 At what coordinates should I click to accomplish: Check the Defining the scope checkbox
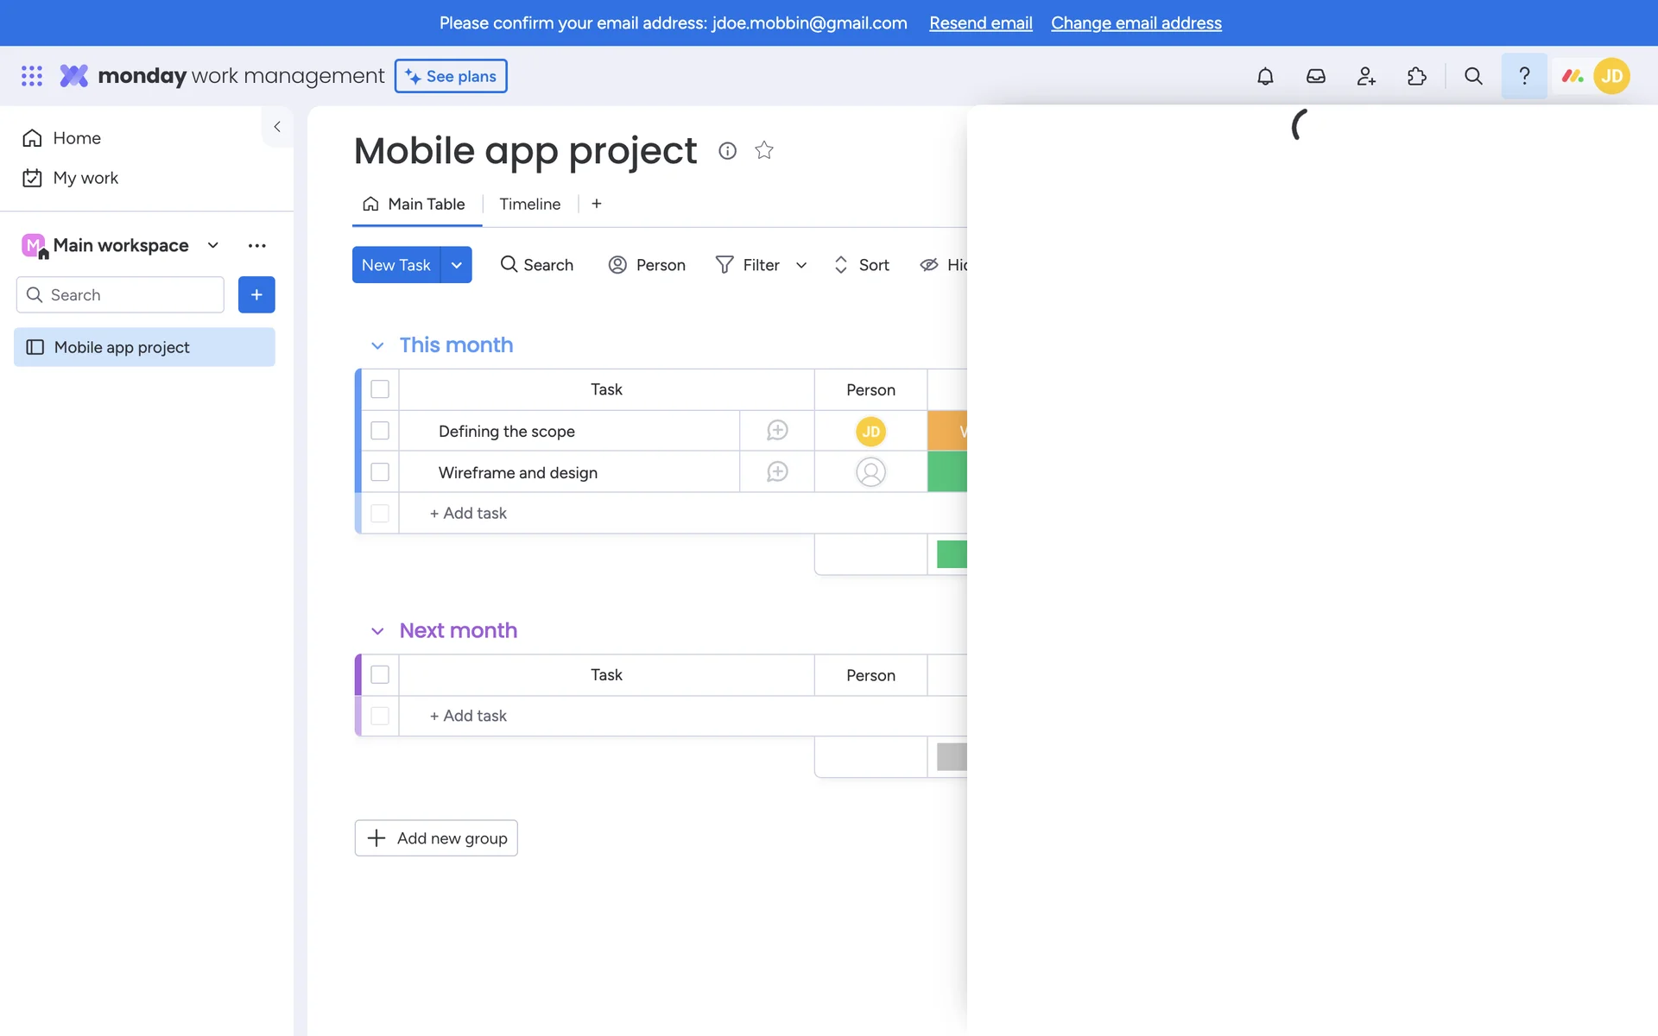(x=380, y=431)
